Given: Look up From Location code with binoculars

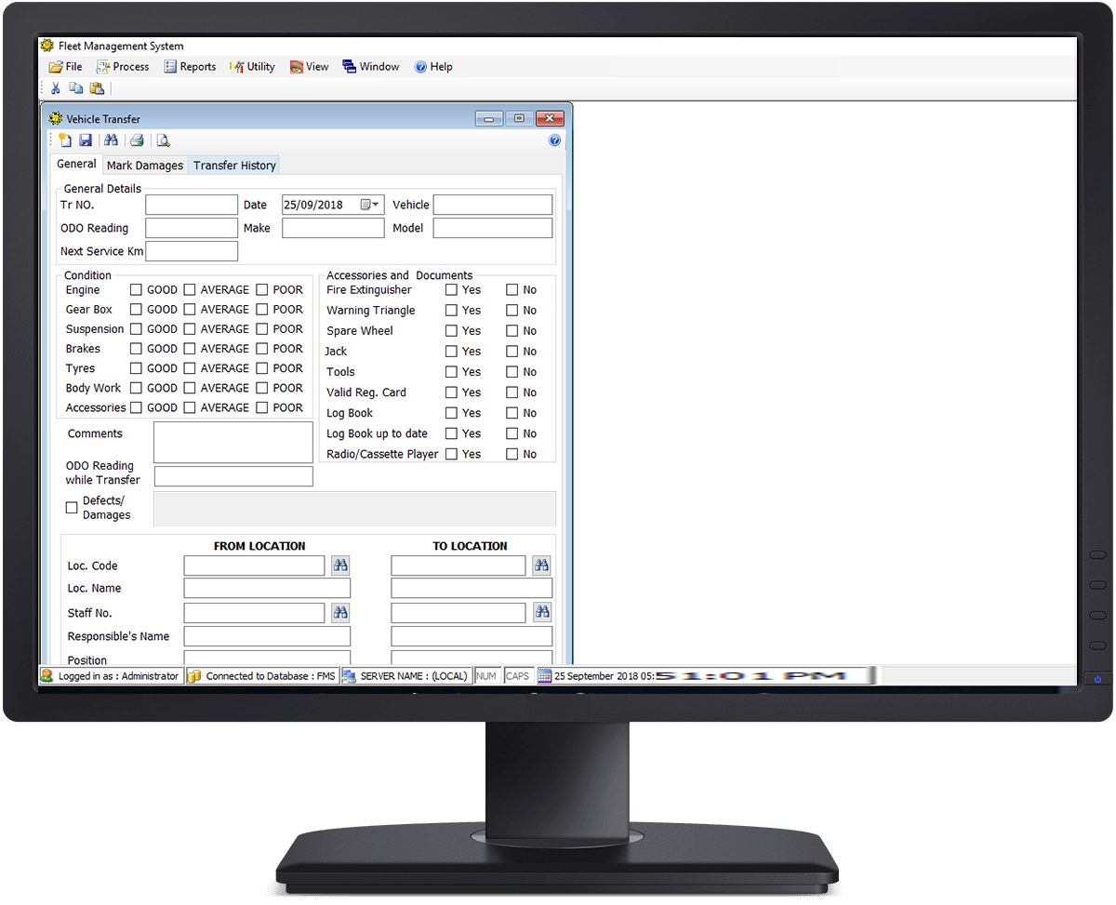Looking at the screenshot, I should coord(340,566).
